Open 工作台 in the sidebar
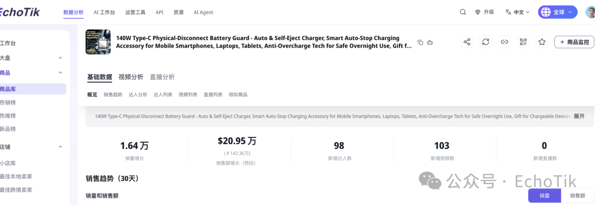The image size is (595, 205). click(x=8, y=43)
